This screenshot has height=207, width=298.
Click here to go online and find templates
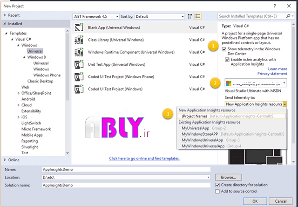click(x=144, y=159)
